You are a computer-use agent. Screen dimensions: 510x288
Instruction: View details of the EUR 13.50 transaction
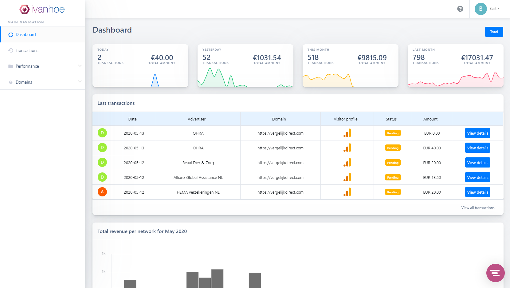click(477, 177)
